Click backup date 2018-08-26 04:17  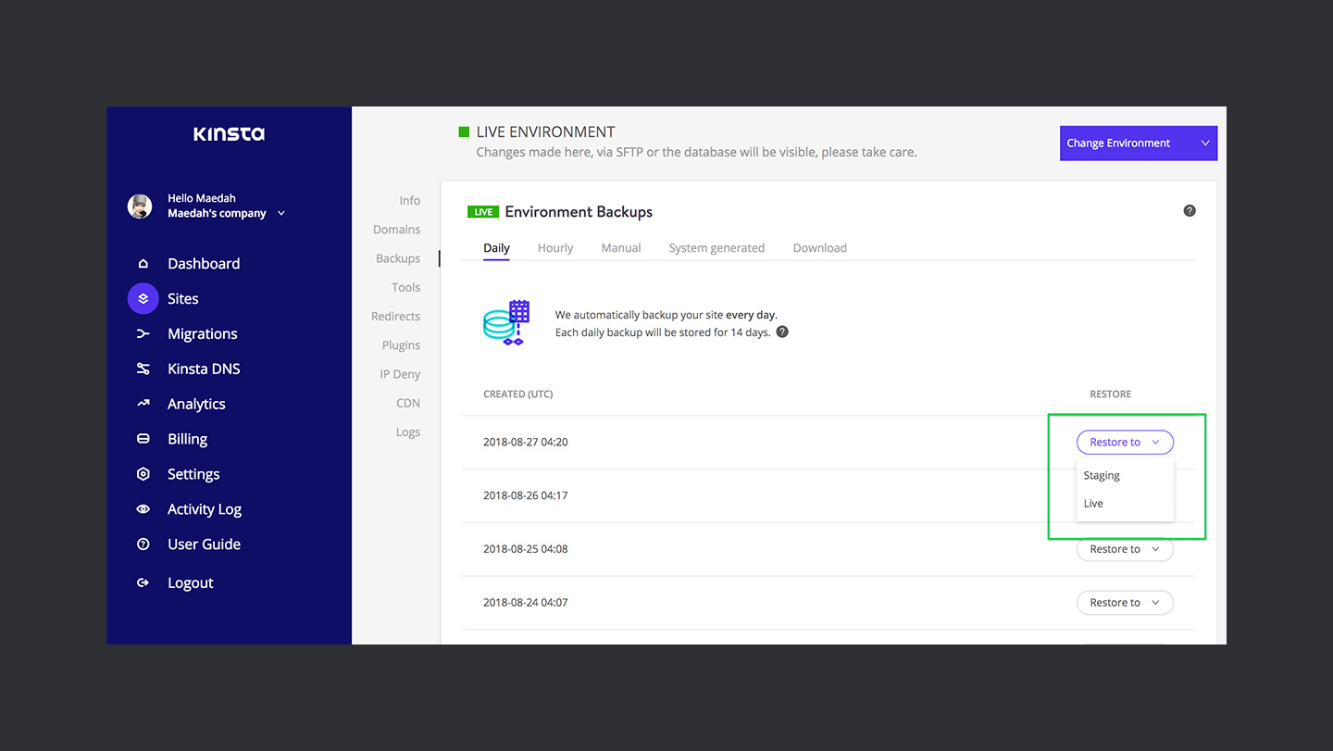tap(526, 495)
